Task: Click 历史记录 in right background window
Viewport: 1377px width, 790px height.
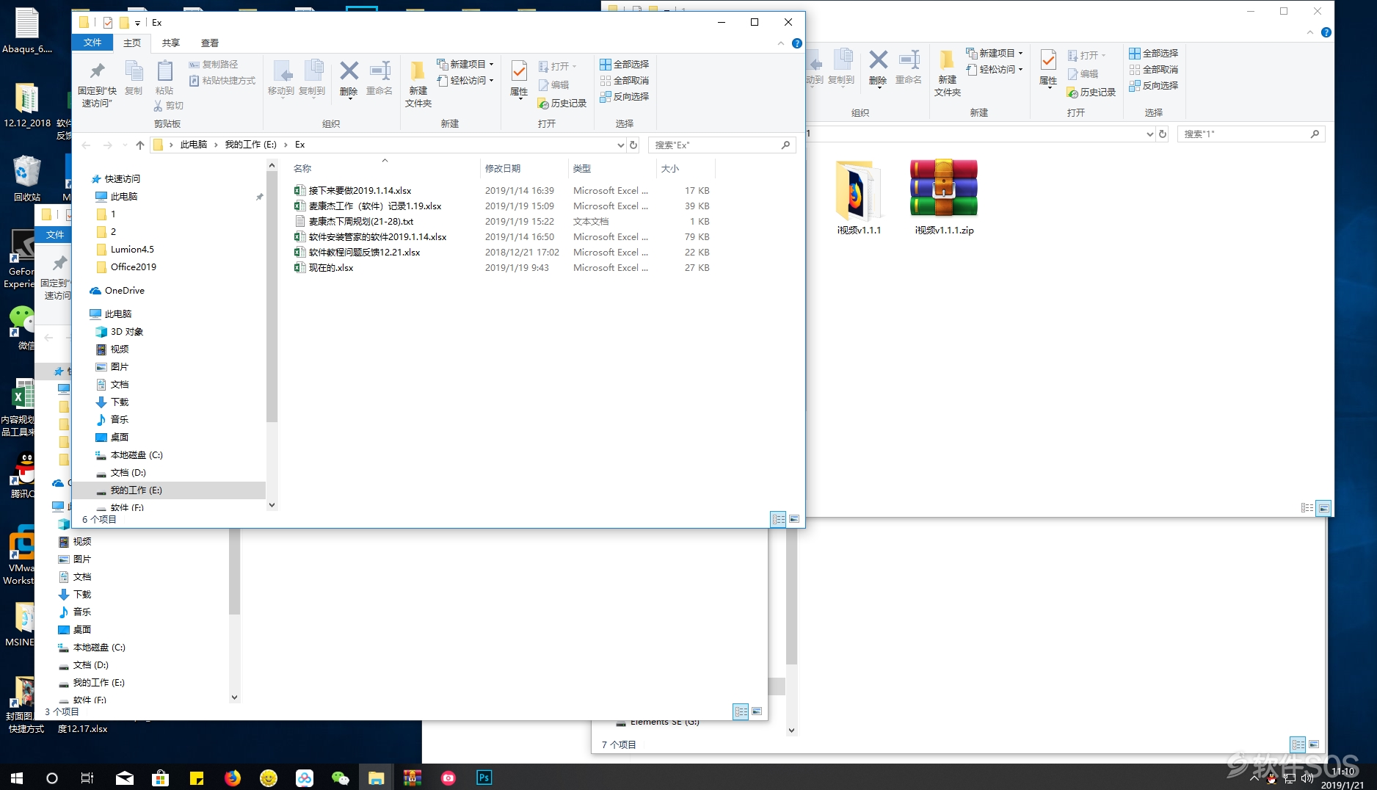Action: 1091,93
